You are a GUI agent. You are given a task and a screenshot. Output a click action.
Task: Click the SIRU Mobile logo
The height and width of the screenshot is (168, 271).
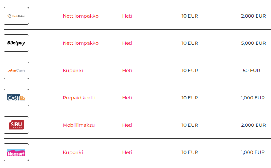point(16,125)
